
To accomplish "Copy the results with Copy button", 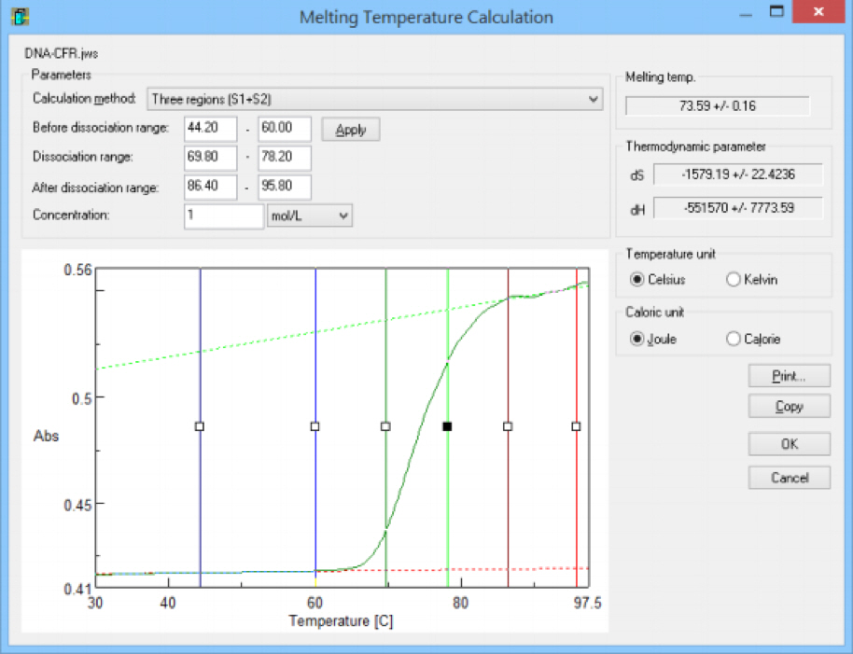I will [789, 407].
